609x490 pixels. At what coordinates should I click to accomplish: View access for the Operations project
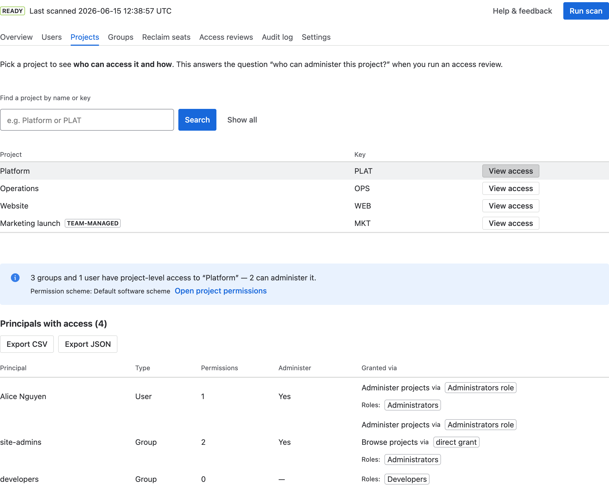(511, 189)
